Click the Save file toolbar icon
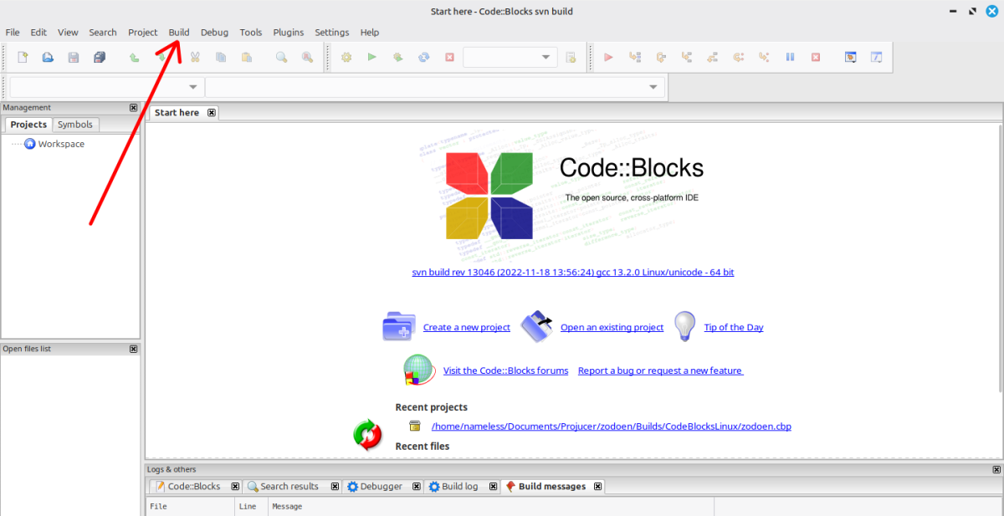 click(x=74, y=58)
